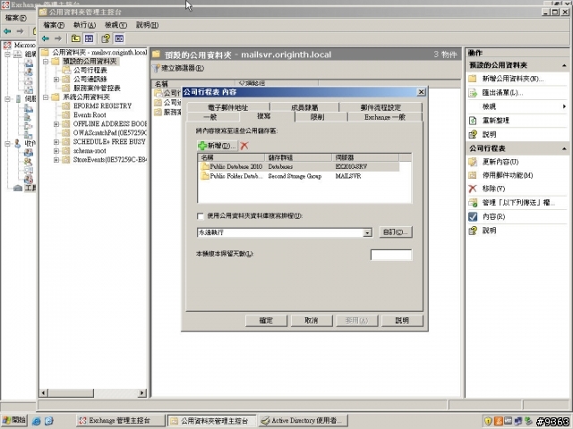Viewport: 573px width, 429px height.
Task: Open 檢視(V) menu in menu bar
Action: point(115,25)
